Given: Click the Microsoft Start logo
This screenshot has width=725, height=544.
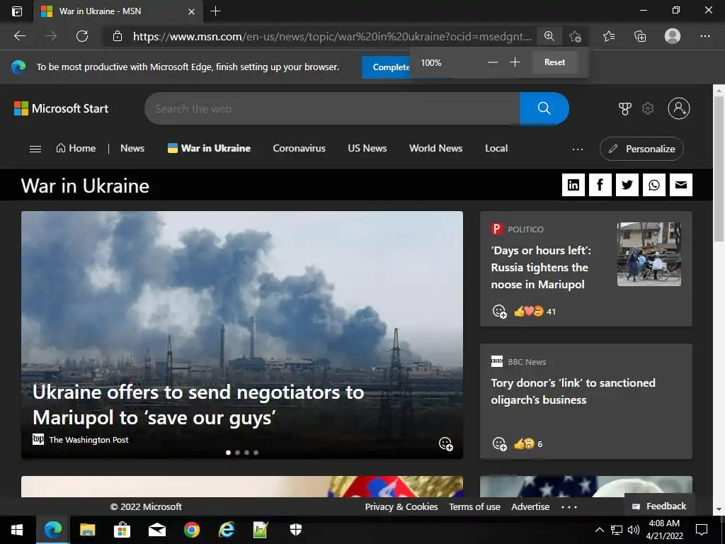Looking at the screenshot, I should (x=61, y=108).
